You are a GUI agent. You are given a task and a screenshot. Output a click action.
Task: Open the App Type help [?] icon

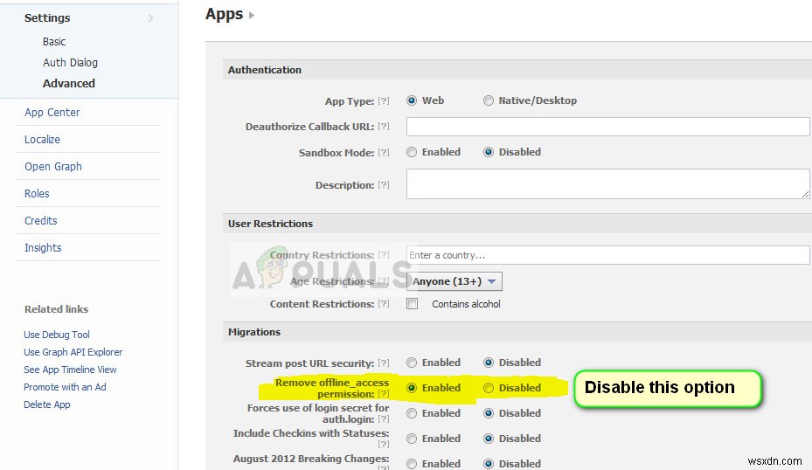(x=383, y=101)
